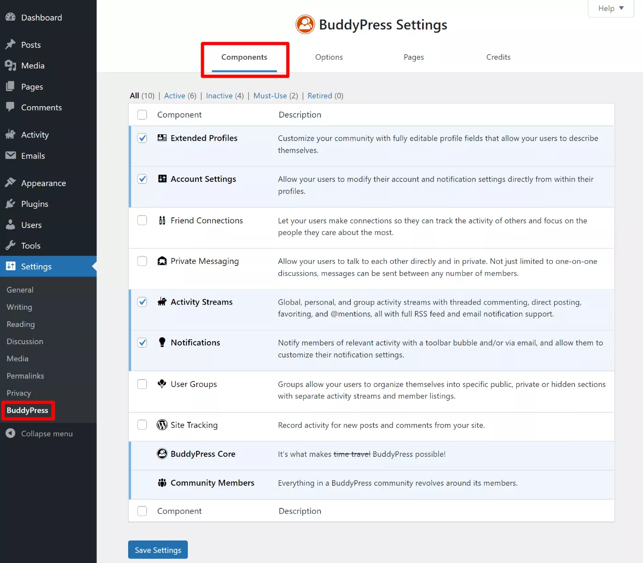Viewport: 643px width, 563px height.
Task: Click the Save Settings button
Action: tap(158, 550)
